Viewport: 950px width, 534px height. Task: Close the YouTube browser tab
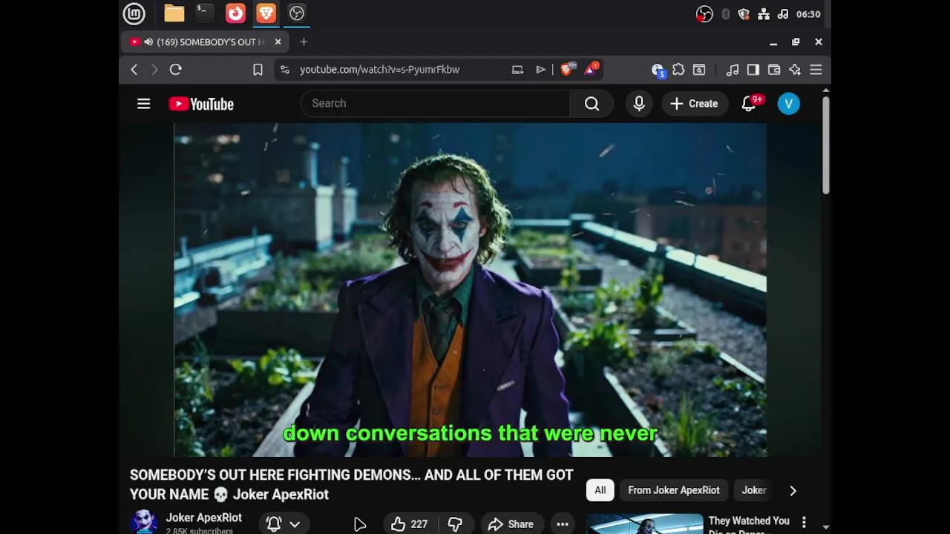(x=278, y=42)
